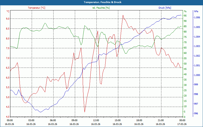The width and height of the screenshot is (203, 127).
Task: Pick the 21:00 time axis label
Action: (x=161, y=120)
